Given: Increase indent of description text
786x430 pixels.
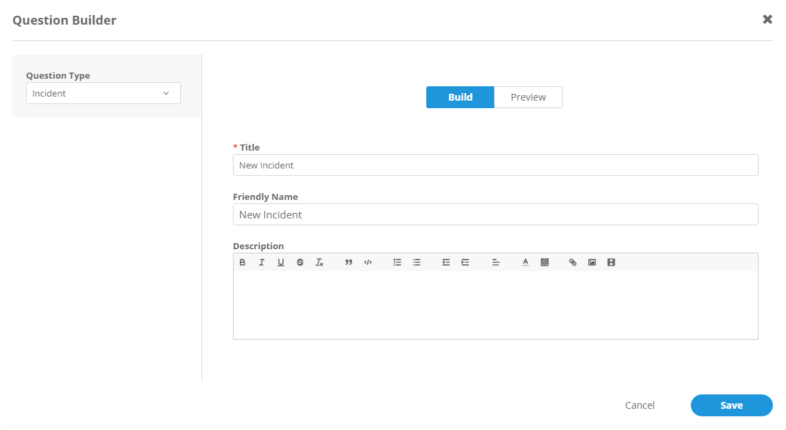Looking at the screenshot, I should tap(465, 262).
